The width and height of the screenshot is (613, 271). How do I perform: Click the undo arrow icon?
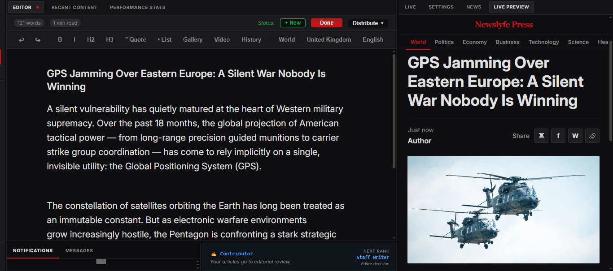tap(21, 40)
